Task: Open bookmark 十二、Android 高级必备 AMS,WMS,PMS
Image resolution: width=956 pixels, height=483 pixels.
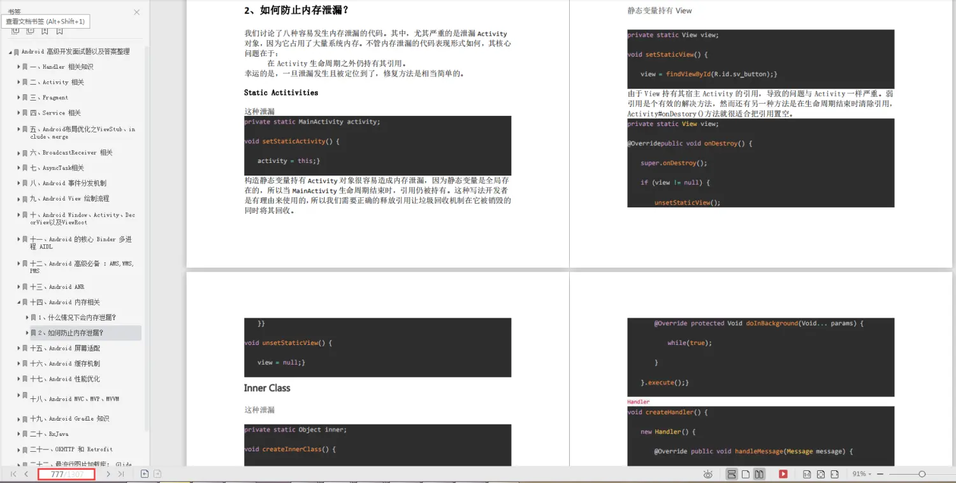Action: point(82,267)
